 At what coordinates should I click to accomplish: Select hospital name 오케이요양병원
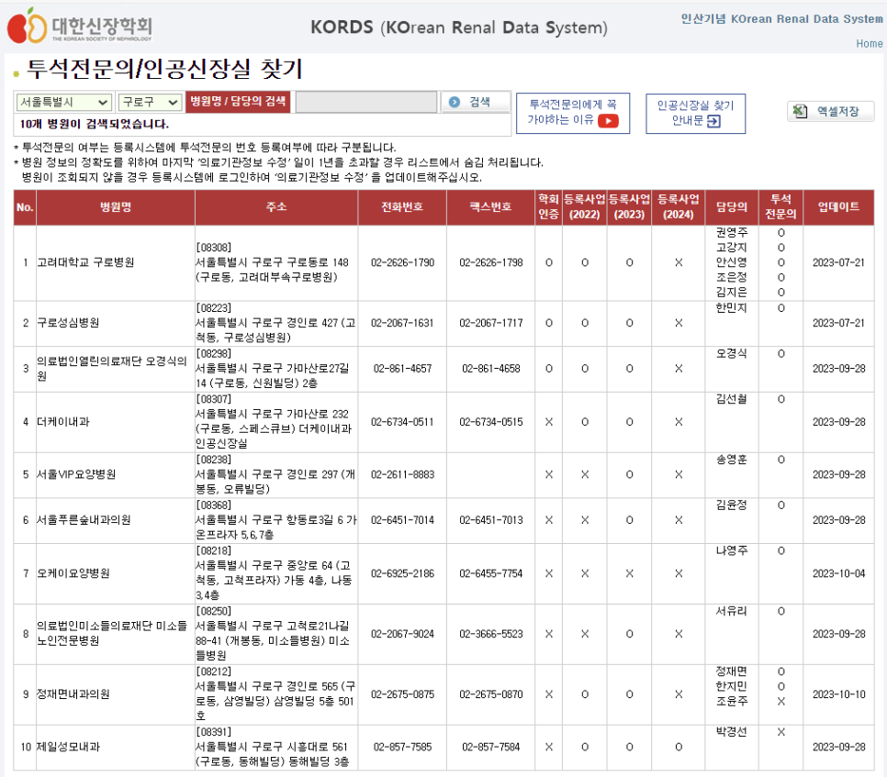click(73, 573)
